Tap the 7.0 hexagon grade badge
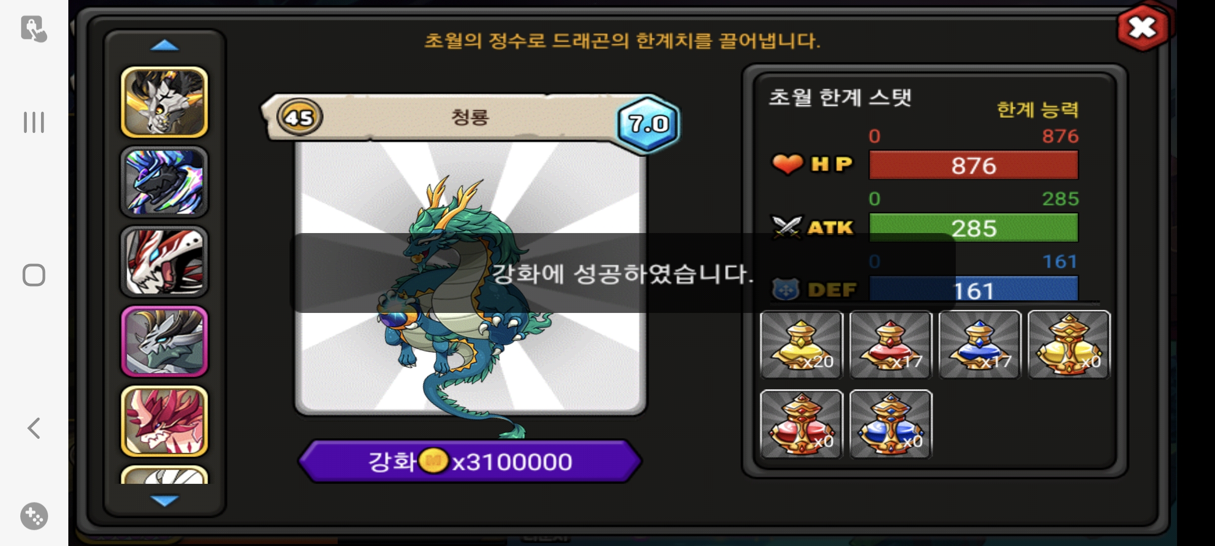The width and height of the screenshot is (1215, 546). pyautogui.click(x=649, y=123)
